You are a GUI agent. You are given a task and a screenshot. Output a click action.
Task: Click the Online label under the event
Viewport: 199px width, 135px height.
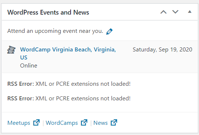coord(29,66)
